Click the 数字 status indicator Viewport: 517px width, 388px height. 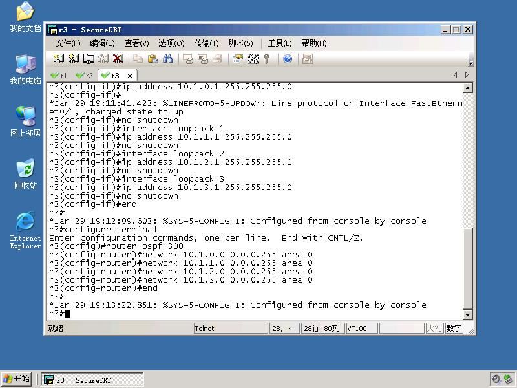(x=454, y=329)
